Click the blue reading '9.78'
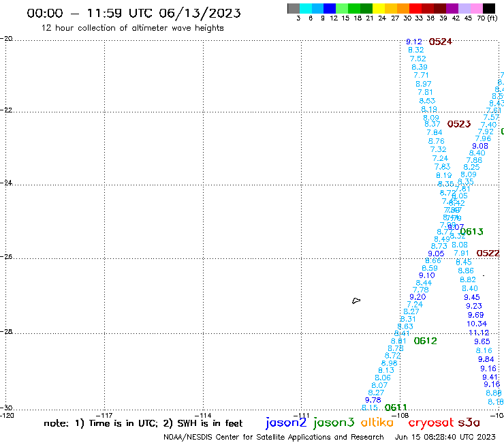This screenshot has width=504, height=443. 373,400
